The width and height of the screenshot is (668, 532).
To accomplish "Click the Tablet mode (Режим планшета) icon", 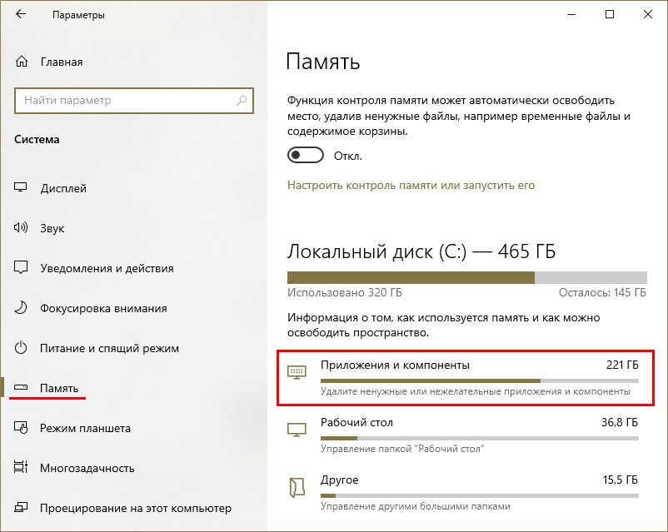I will click(x=22, y=428).
